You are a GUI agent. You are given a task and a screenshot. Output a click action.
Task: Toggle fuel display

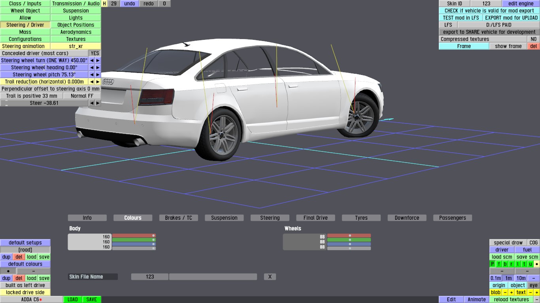[x=527, y=250]
